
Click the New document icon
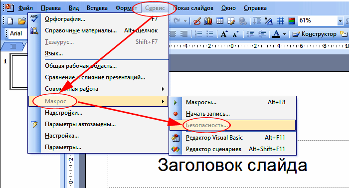click(10, 21)
